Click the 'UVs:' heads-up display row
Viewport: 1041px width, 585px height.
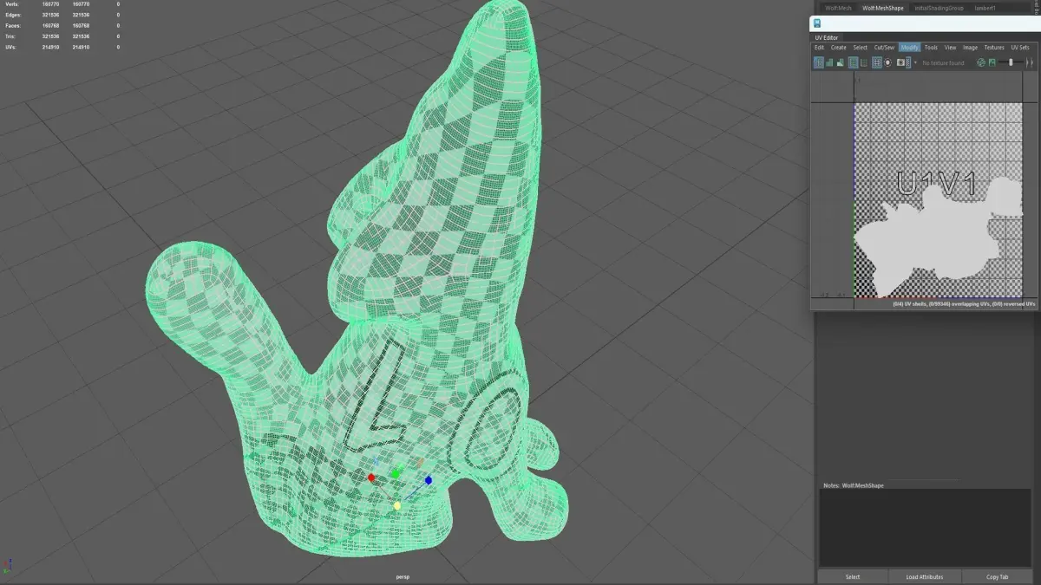(61, 47)
